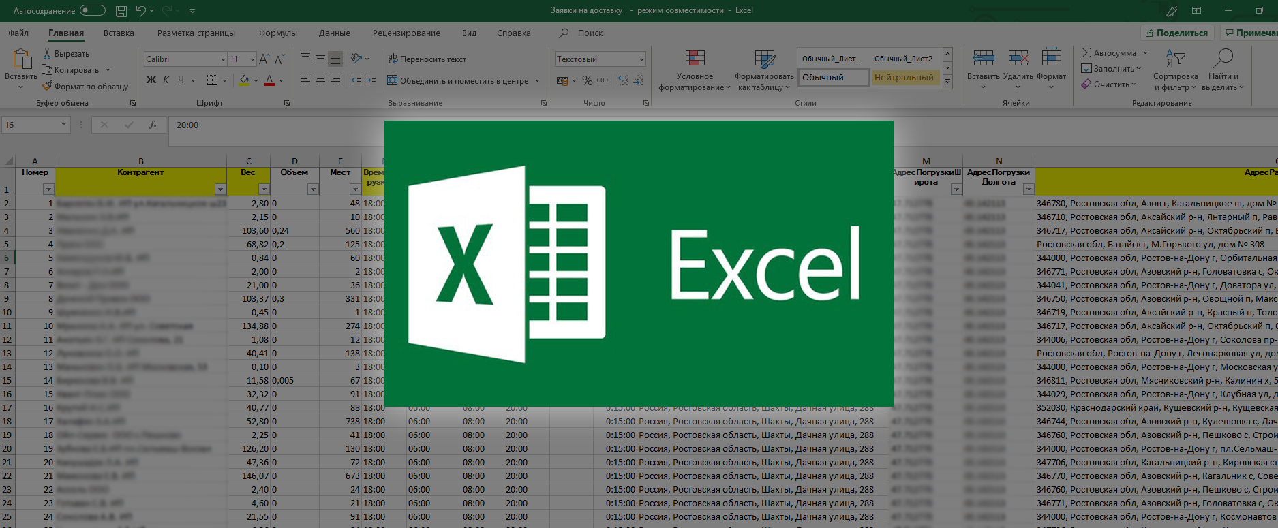Open the font color dropdown arrow
1278x528 pixels.
pos(281,80)
